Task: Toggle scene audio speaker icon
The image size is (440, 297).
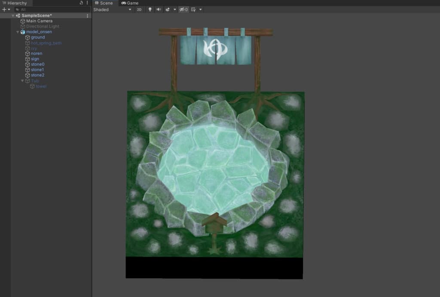Action: [x=159, y=9]
